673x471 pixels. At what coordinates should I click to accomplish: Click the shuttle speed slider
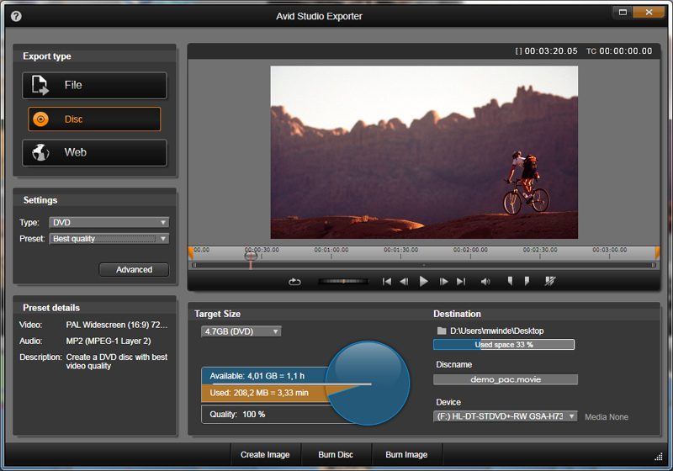point(343,282)
